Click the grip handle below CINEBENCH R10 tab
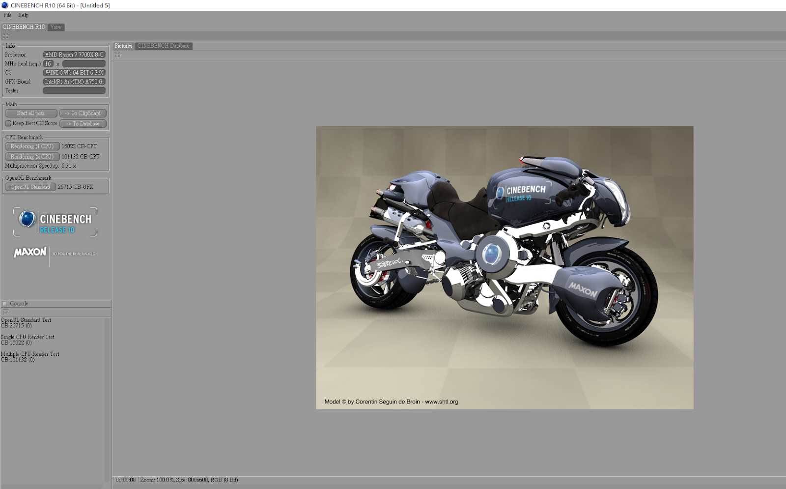The height and width of the screenshot is (489, 786). coord(5,36)
